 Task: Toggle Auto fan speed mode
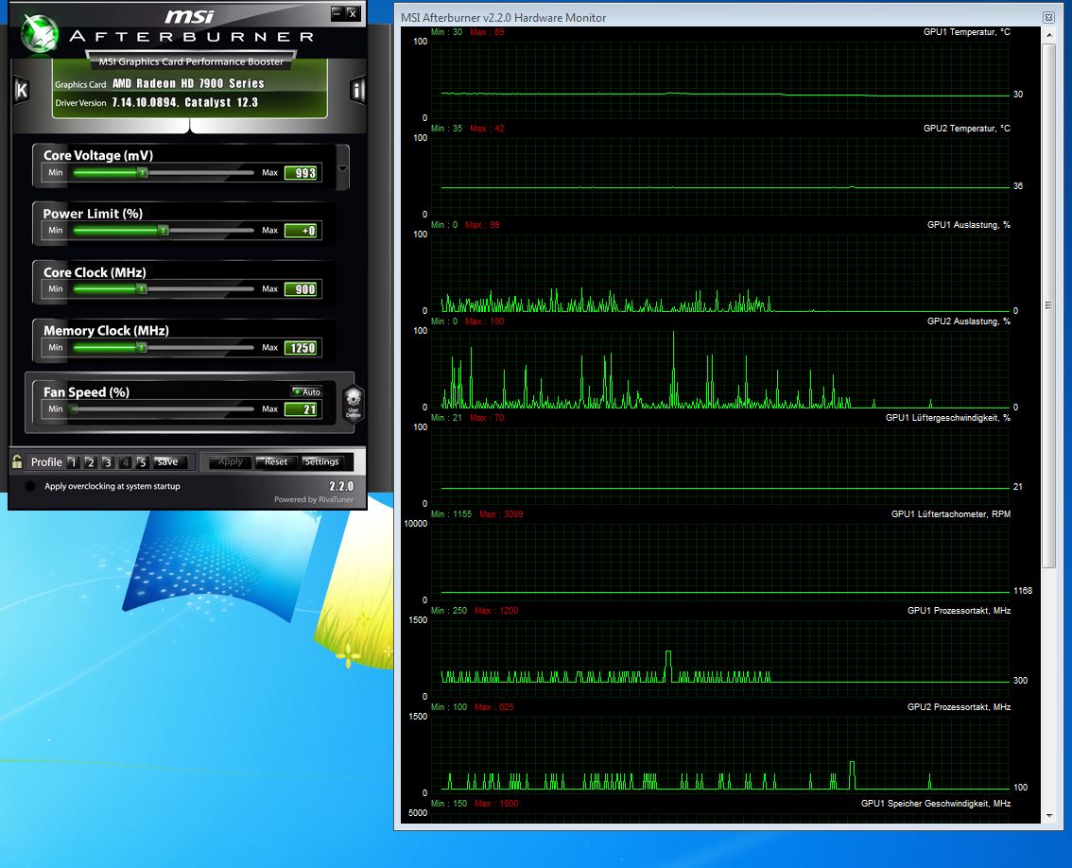tap(305, 392)
